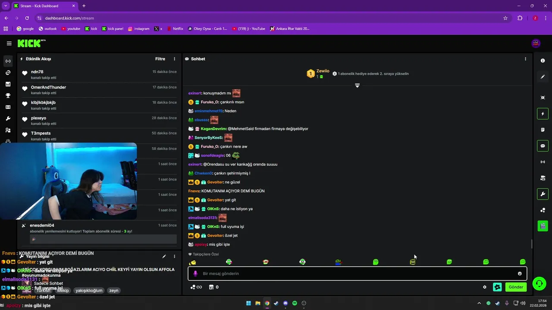Open the T3mpests follow event

[x=99, y=136]
